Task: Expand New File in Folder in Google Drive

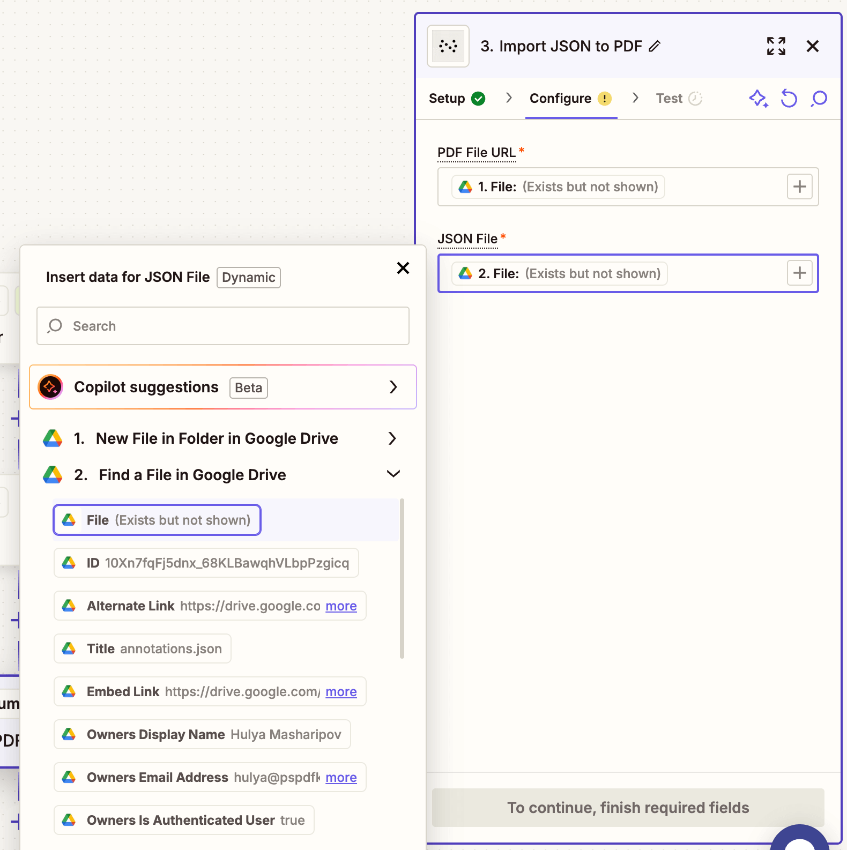Action: tap(392, 438)
